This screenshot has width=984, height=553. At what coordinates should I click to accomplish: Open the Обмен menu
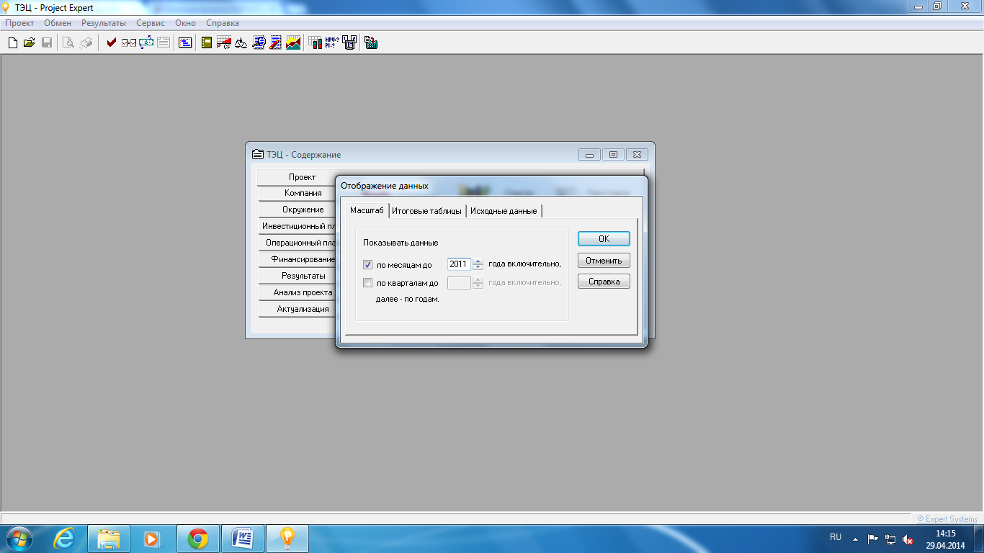click(58, 23)
